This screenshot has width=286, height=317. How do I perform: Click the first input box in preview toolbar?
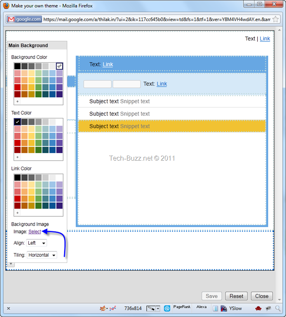(97, 84)
